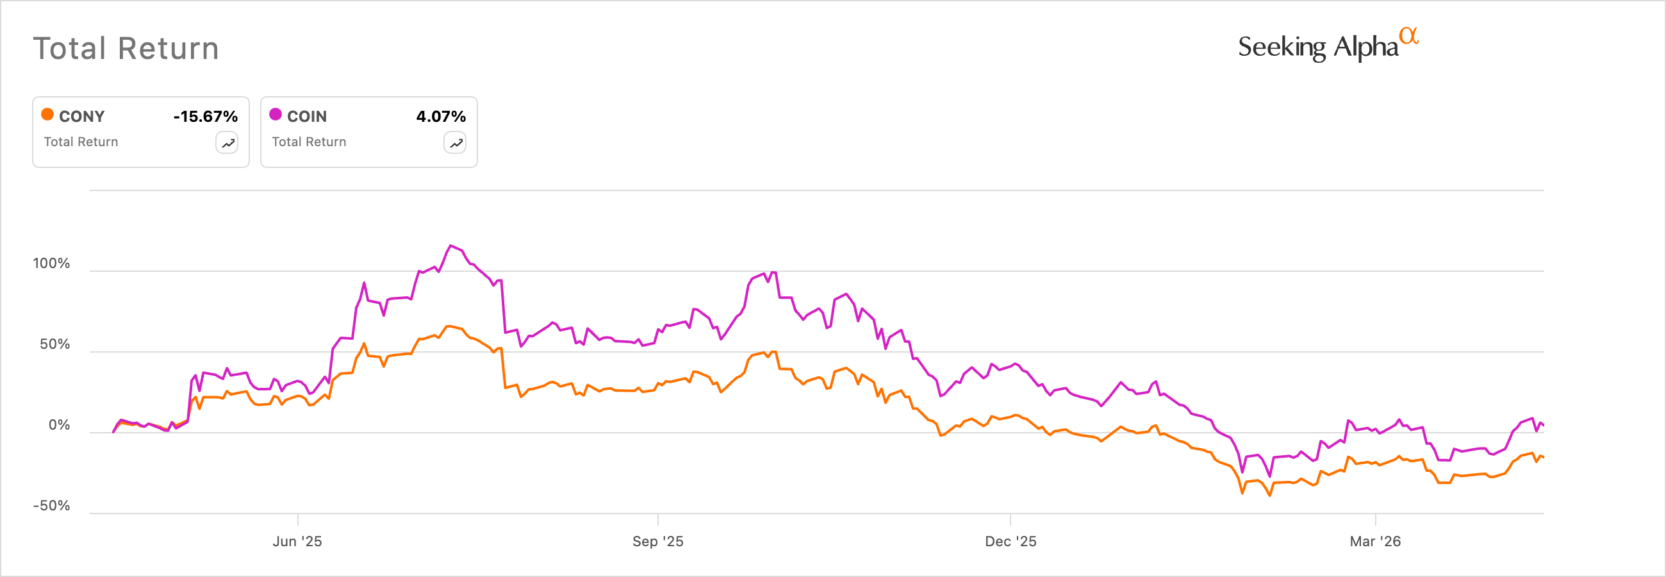Select the CONY ticker label
The width and height of the screenshot is (1666, 577).
pyautogui.click(x=81, y=116)
